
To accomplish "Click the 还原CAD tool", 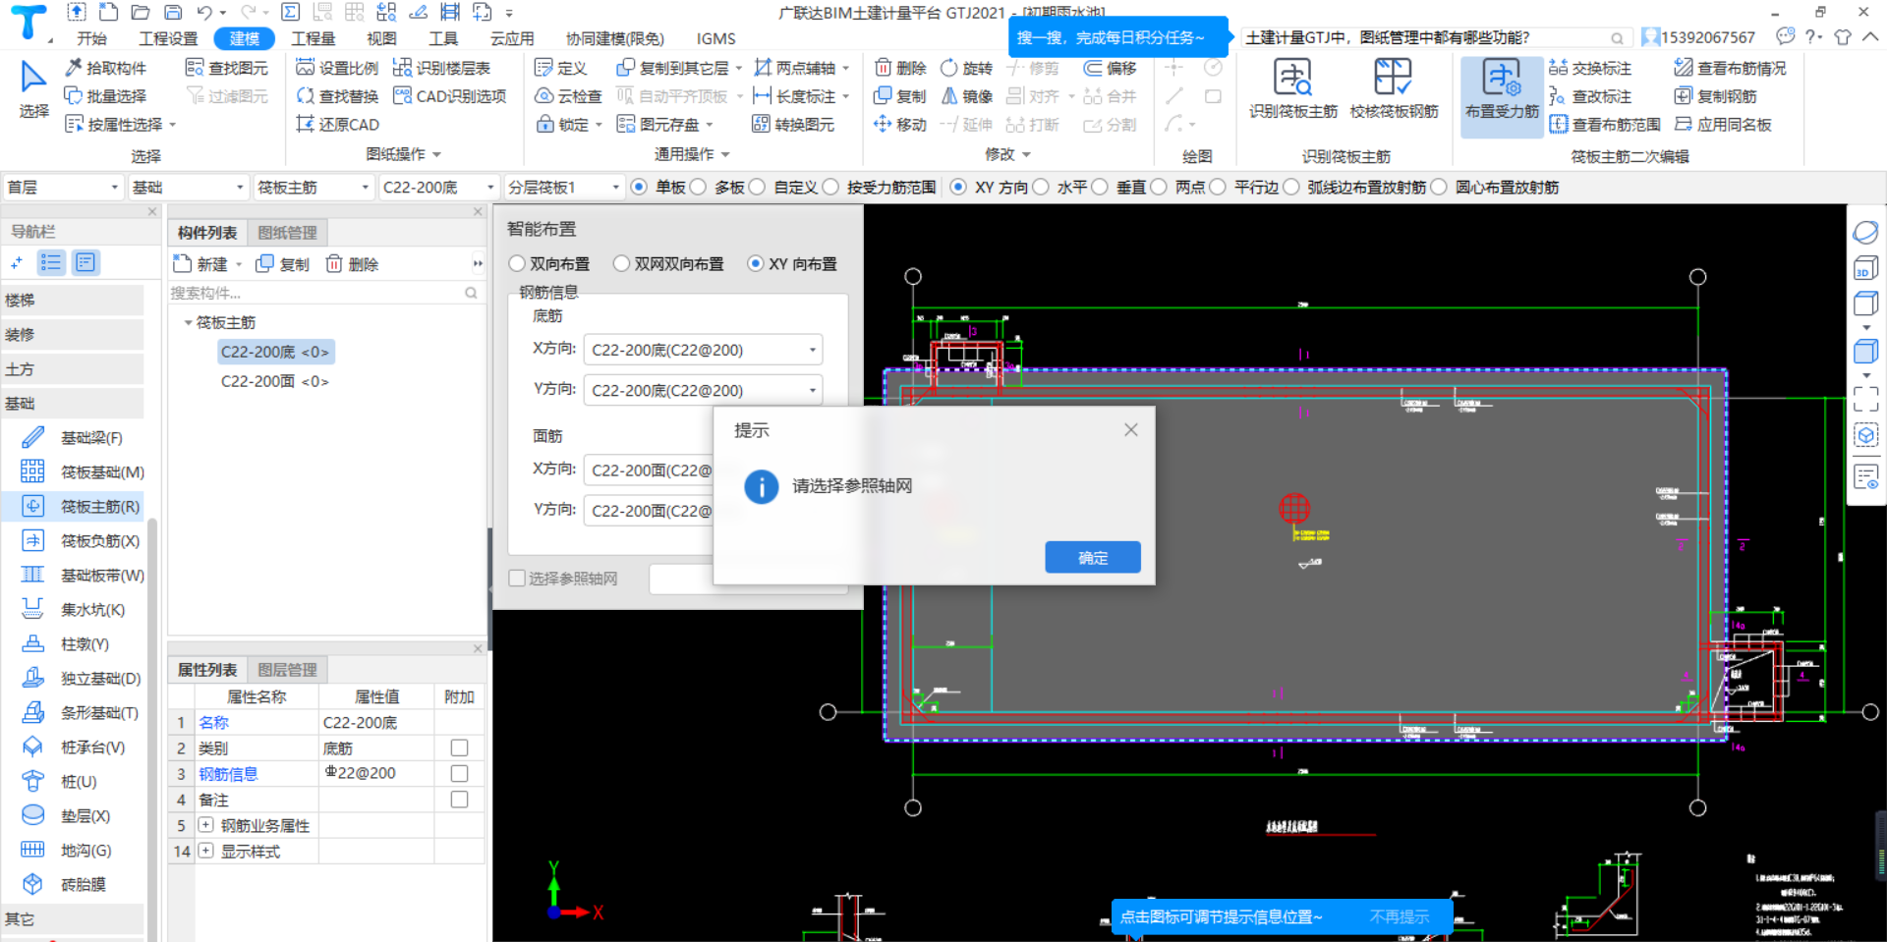I will coord(337,125).
